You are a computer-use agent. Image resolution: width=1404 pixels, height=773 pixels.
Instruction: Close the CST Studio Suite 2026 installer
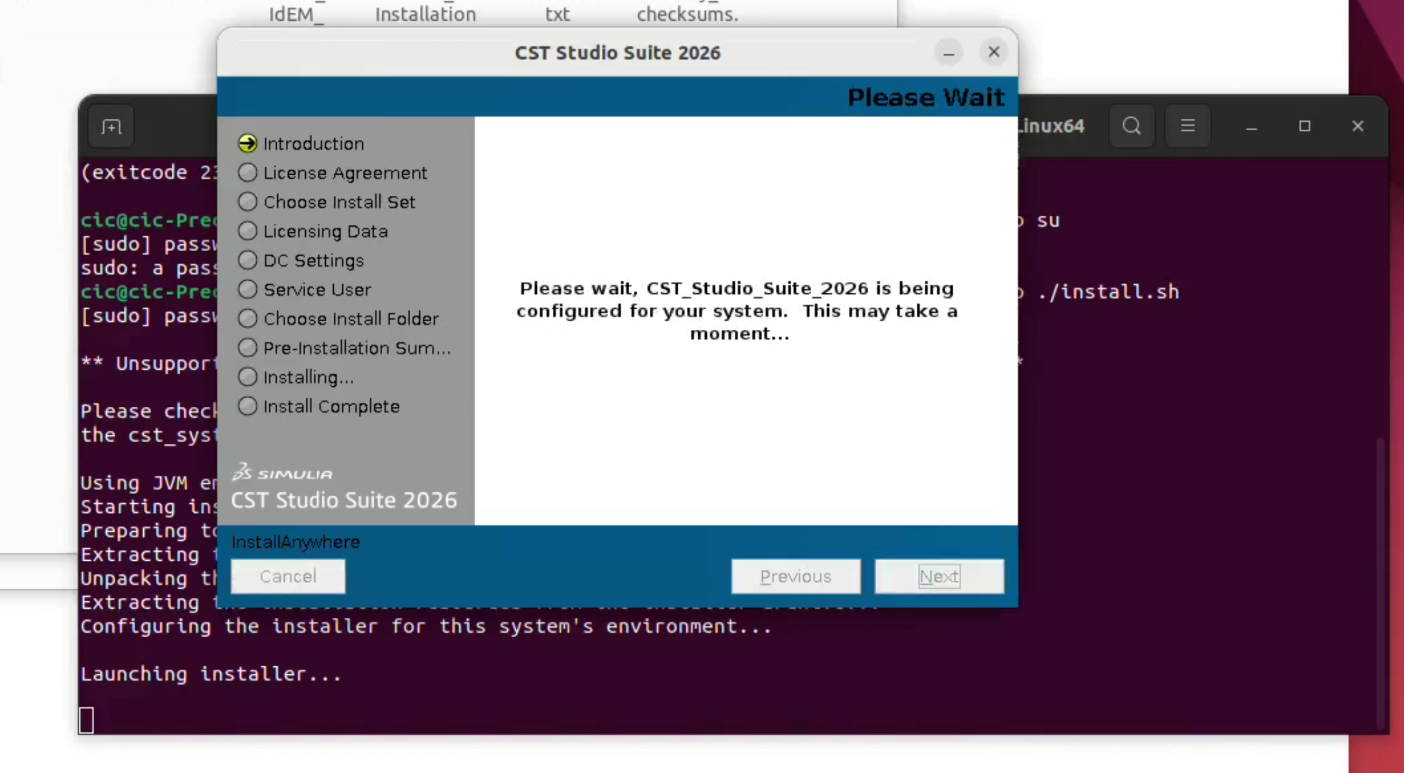tap(994, 53)
